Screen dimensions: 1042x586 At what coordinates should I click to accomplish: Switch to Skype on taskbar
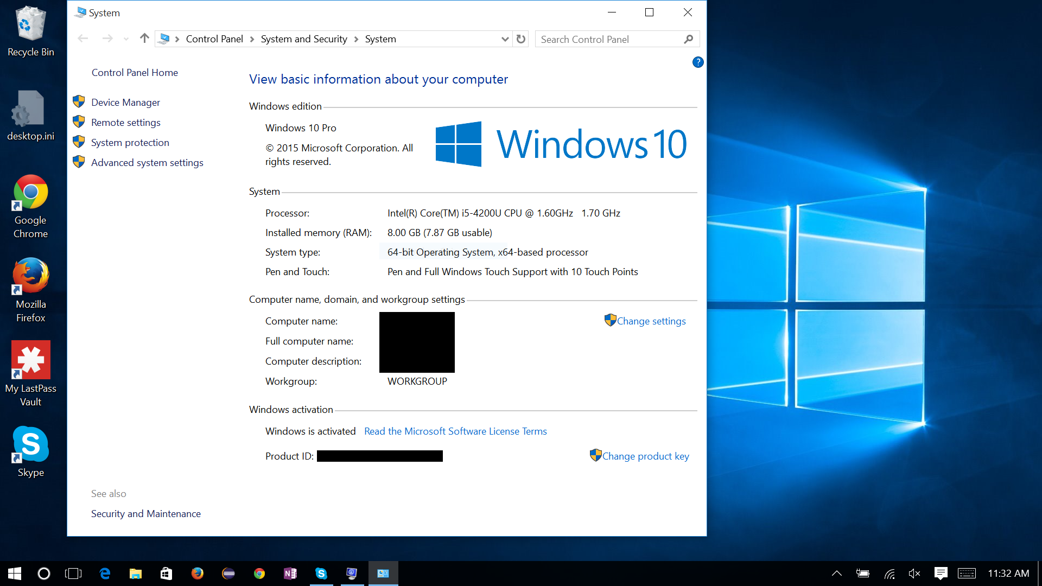(321, 574)
